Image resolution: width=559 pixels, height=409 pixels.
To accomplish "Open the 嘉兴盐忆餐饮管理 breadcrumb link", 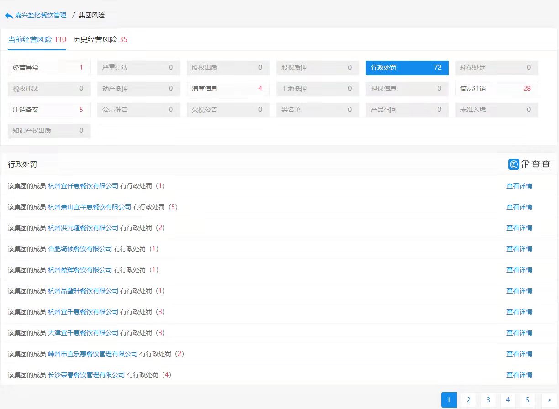I will pyautogui.click(x=41, y=16).
